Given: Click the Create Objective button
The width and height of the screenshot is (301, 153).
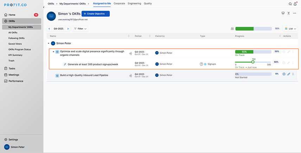Looking at the screenshot, I should [x=96, y=14].
